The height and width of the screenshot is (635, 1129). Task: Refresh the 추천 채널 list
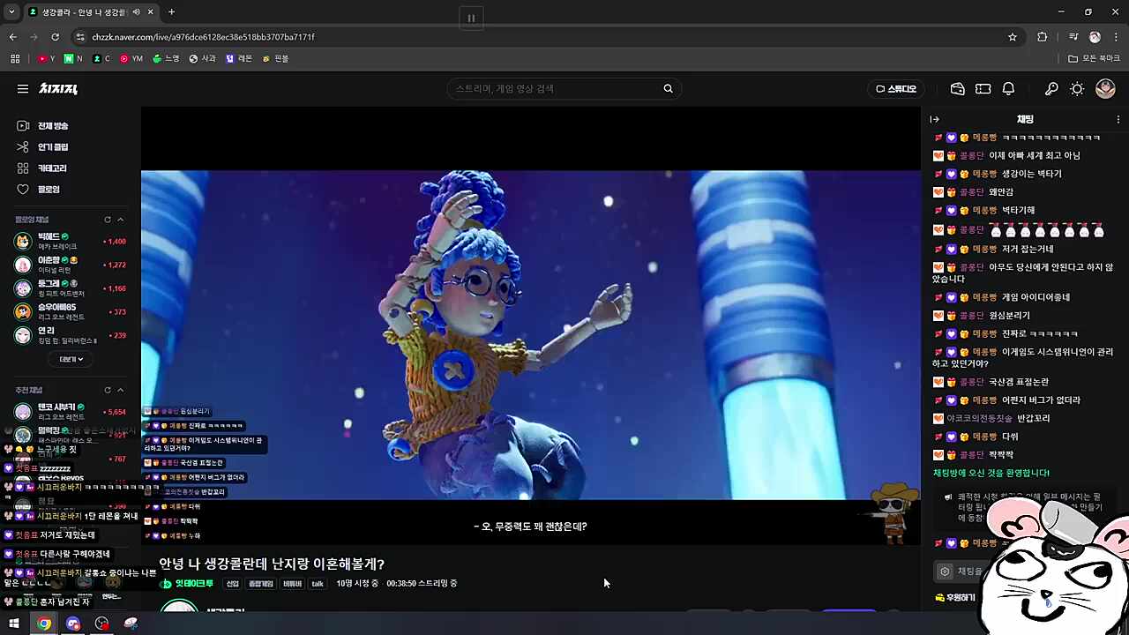click(x=108, y=390)
